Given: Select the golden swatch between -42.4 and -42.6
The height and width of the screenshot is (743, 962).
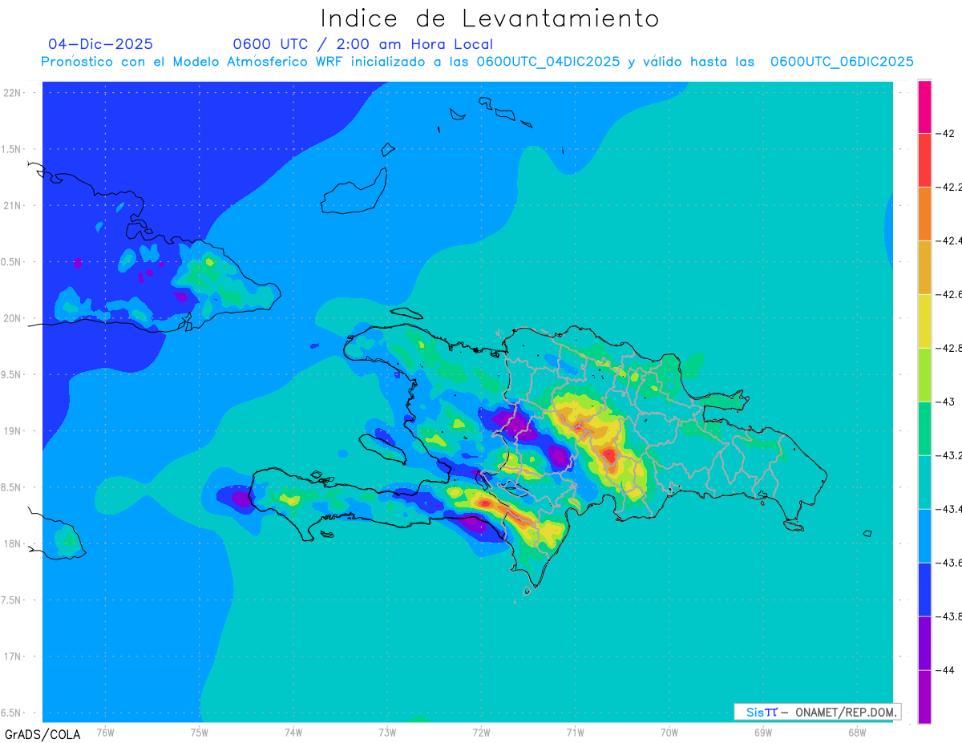Looking at the screenshot, I should 924,267.
